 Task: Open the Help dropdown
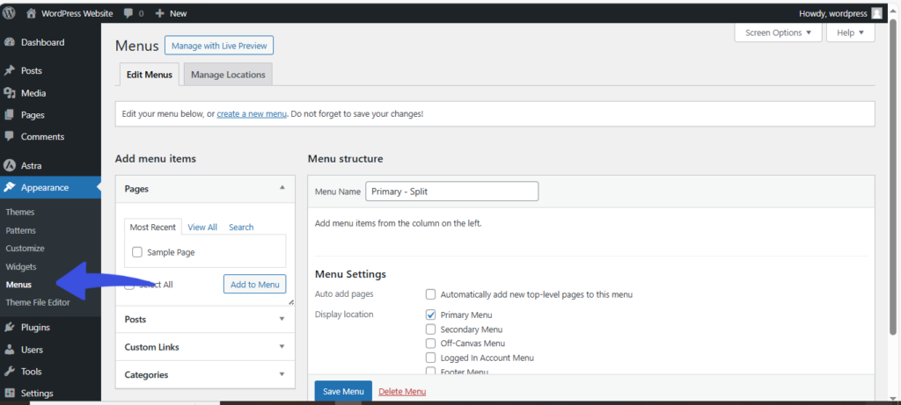[851, 33]
